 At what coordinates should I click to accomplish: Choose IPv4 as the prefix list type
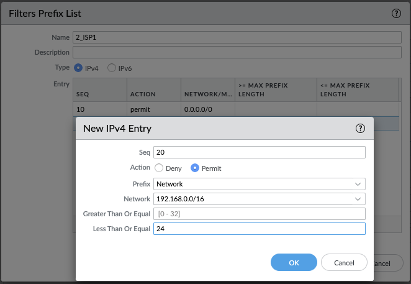78,68
